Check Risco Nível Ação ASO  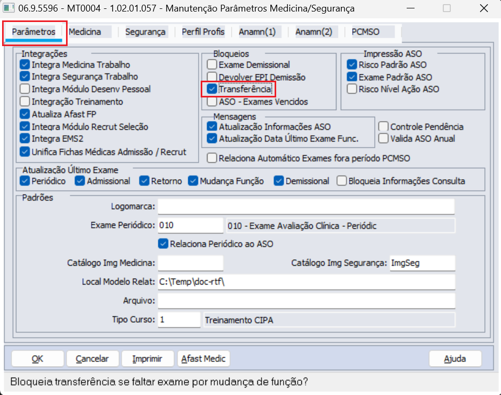coord(353,89)
